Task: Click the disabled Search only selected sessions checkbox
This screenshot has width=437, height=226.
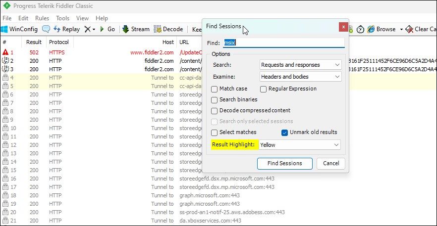Action: click(214, 122)
